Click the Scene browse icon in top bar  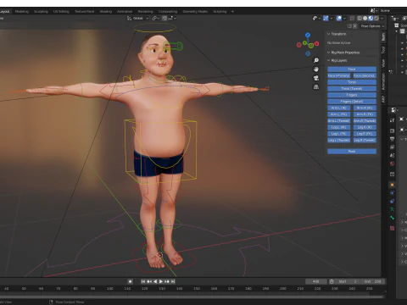click(x=374, y=10)
